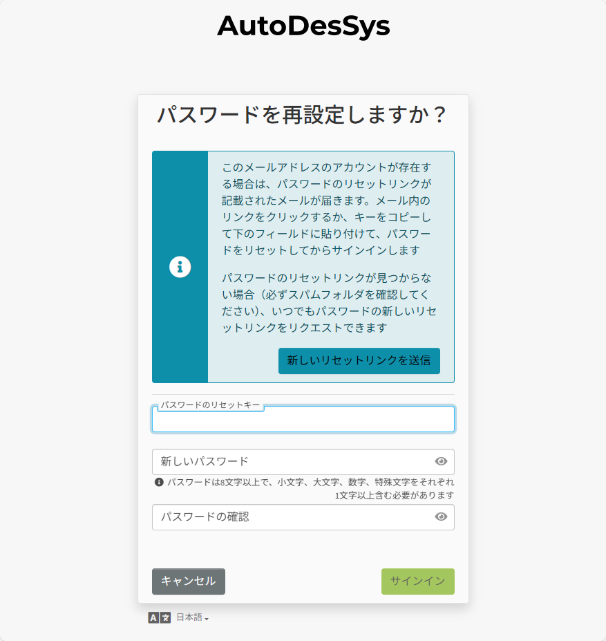Click the パスワードのリセットキー floating label
This screenshot has height=641, width=606.
point(210,405)
